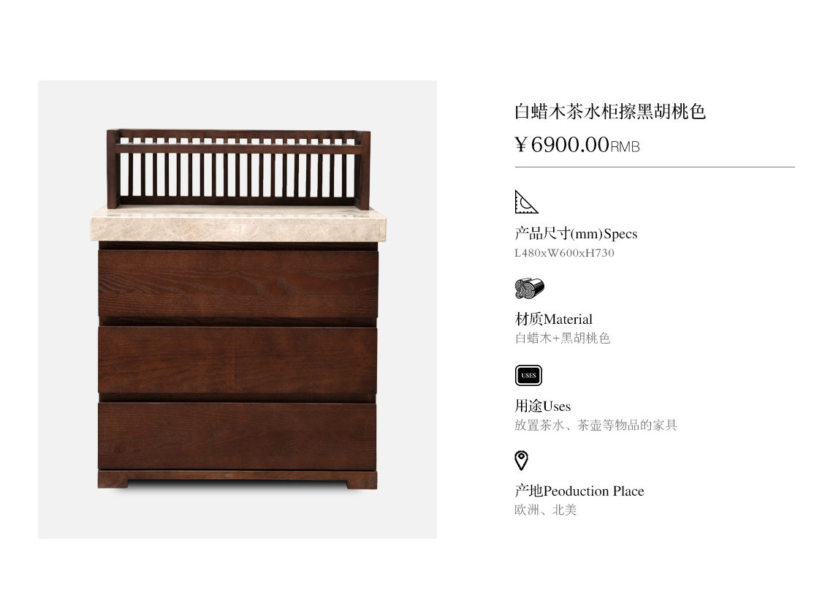This screenshot has height=590, width=833.
Task: Click the wood logs material icon
Action: point(529,288)
